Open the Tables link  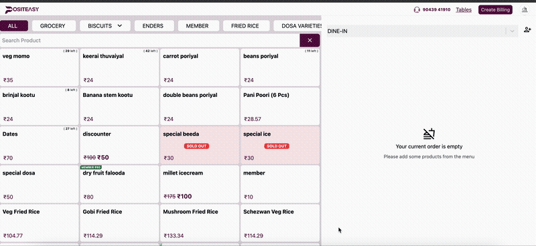click(x=464, y=10)
